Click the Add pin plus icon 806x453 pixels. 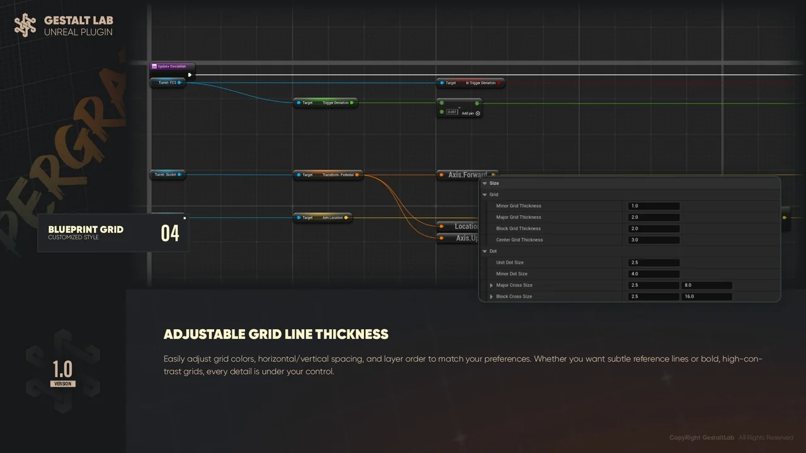478,113
